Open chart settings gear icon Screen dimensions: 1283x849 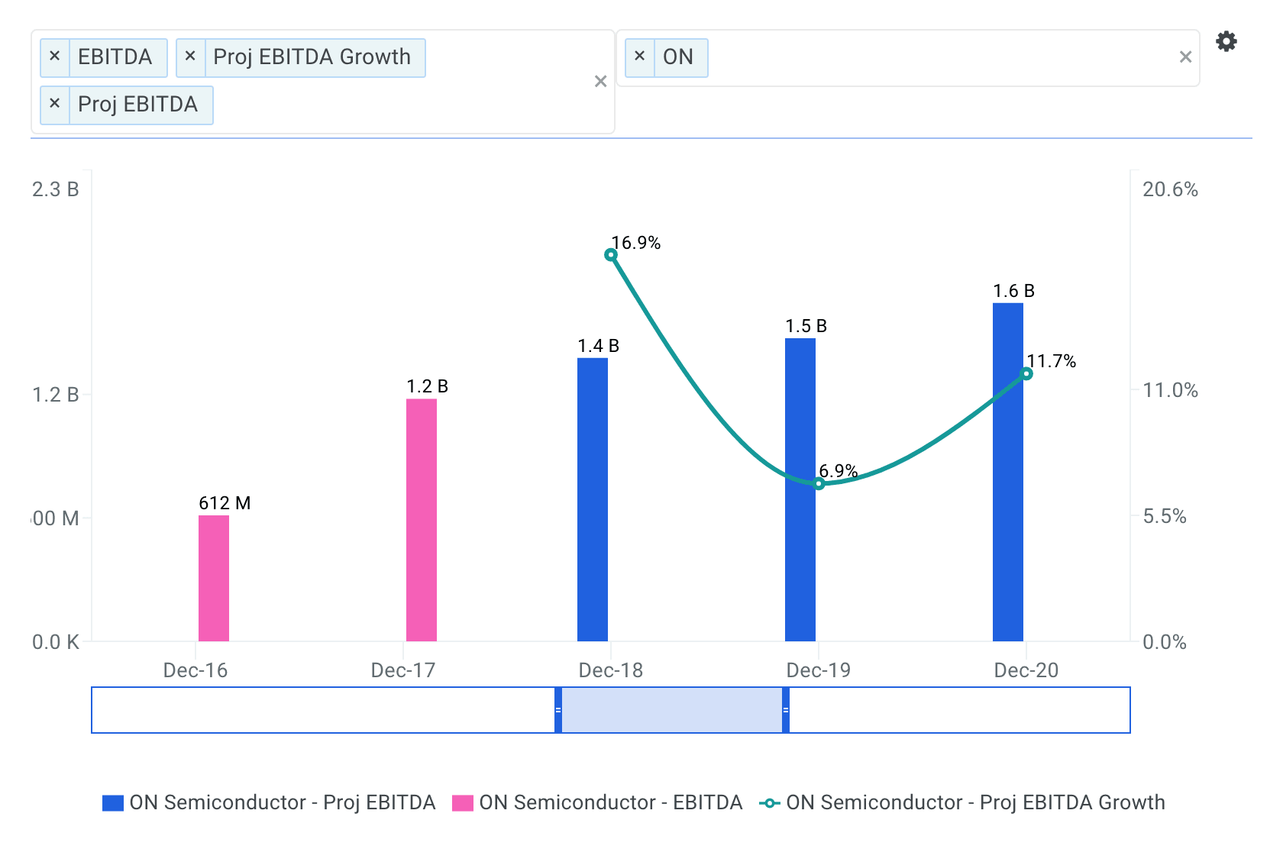click(1226, 41)
